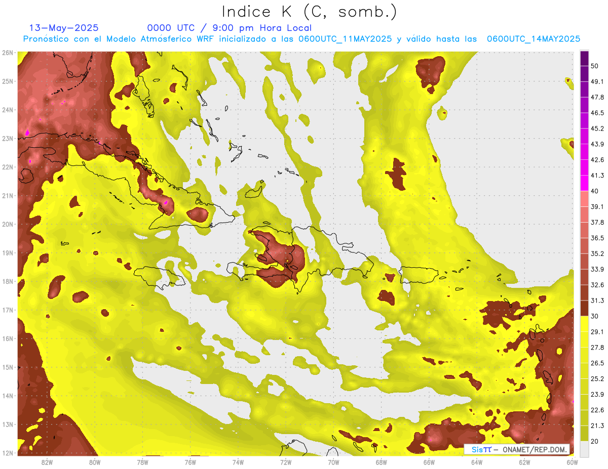Click the 45.2 color bar label
Image resolution: width=608 pixels, height=469 pixels.
(598, 129)
